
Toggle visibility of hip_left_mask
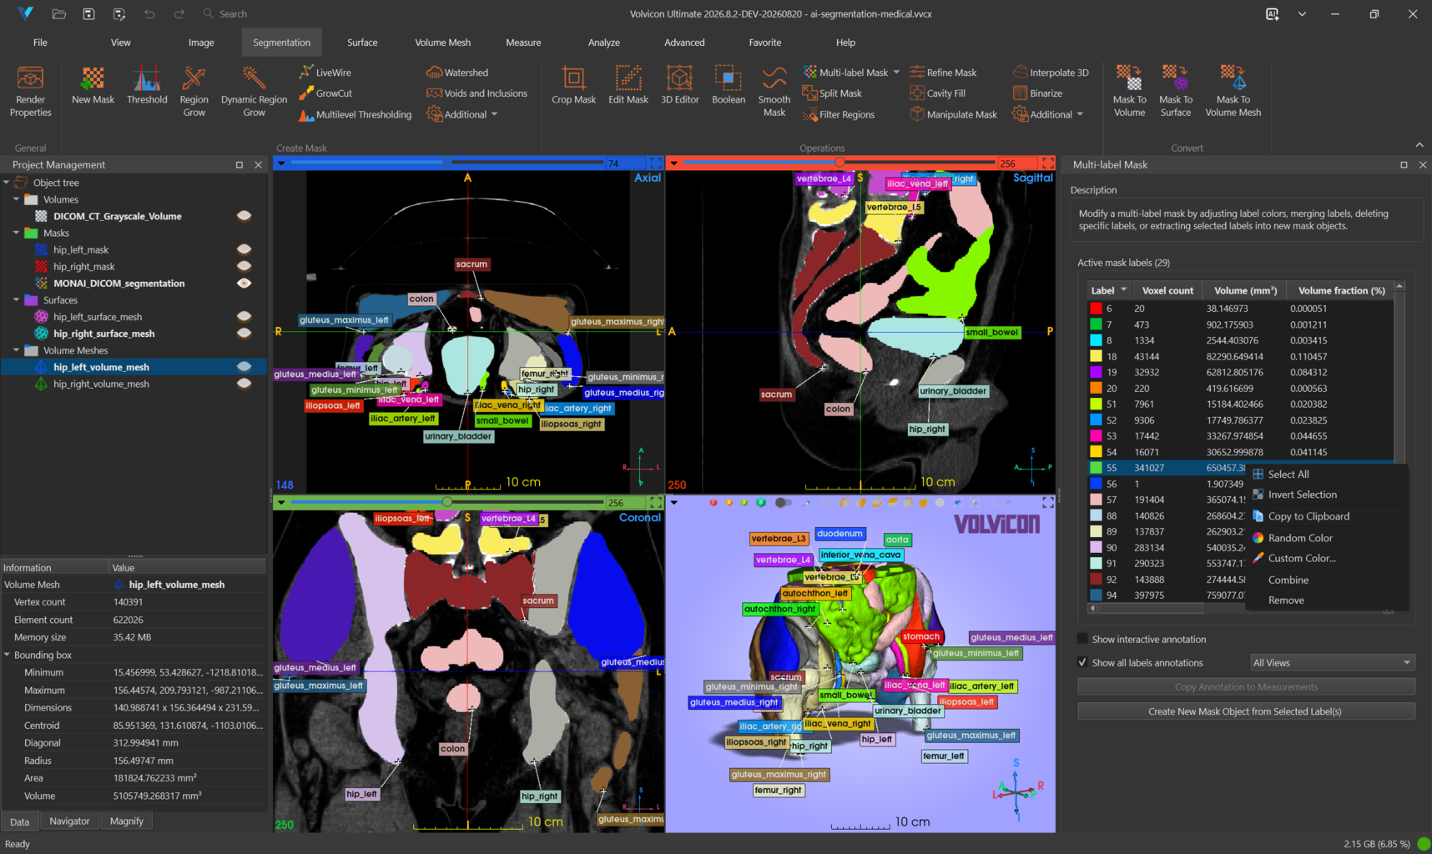click(x=244, y=249)
